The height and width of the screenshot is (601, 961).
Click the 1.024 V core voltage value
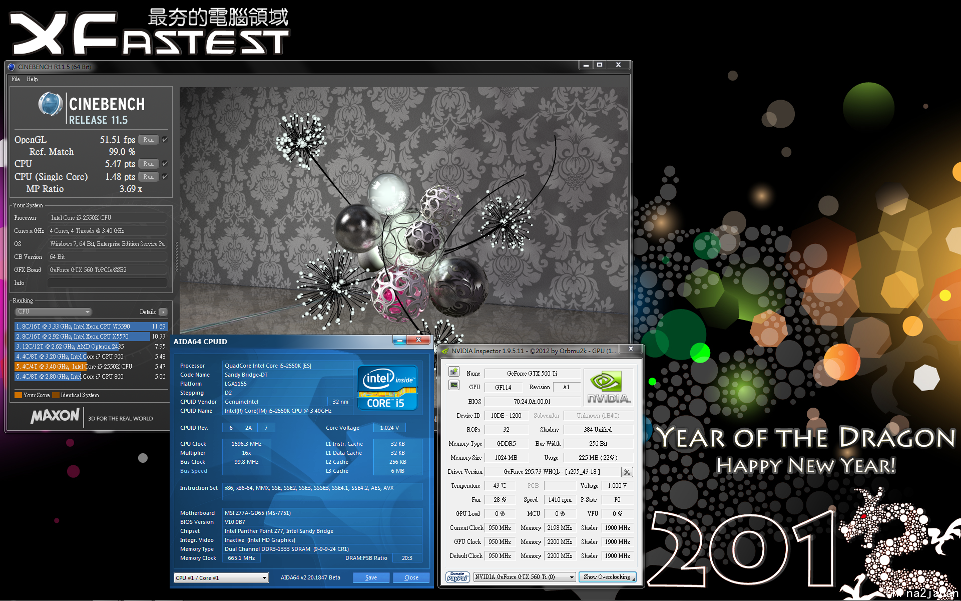click(x=389, y=428)
